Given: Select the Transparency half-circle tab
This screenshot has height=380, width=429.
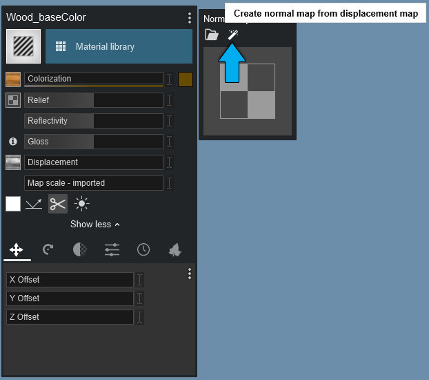Looking at the screenshot, I should [80, 250].
